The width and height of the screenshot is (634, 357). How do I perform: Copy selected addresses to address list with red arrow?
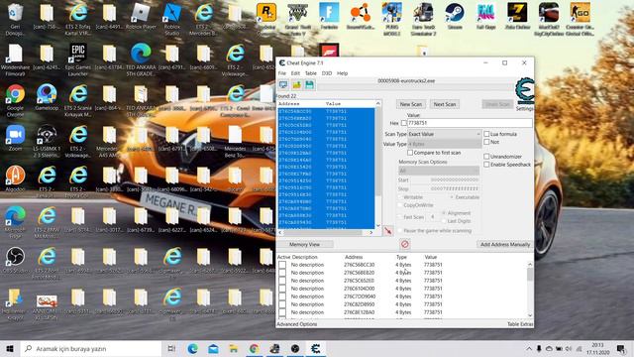coord(388,231)
